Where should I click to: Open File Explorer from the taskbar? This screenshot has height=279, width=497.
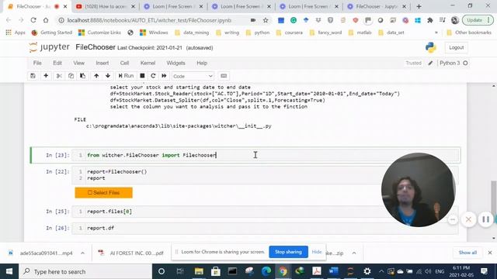(x=199, y=271)
